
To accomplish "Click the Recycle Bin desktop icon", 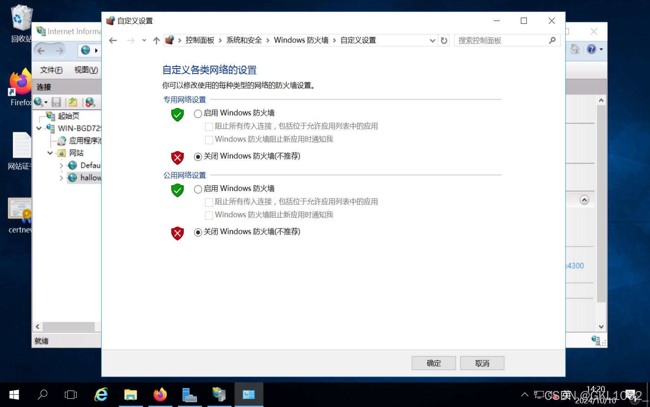I will tap(21, 23).
